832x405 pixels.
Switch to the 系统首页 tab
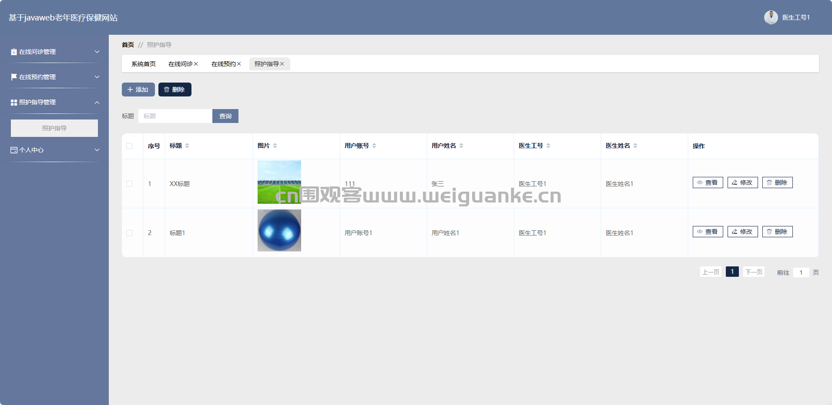pyautogui.click(x=144, y=64)
